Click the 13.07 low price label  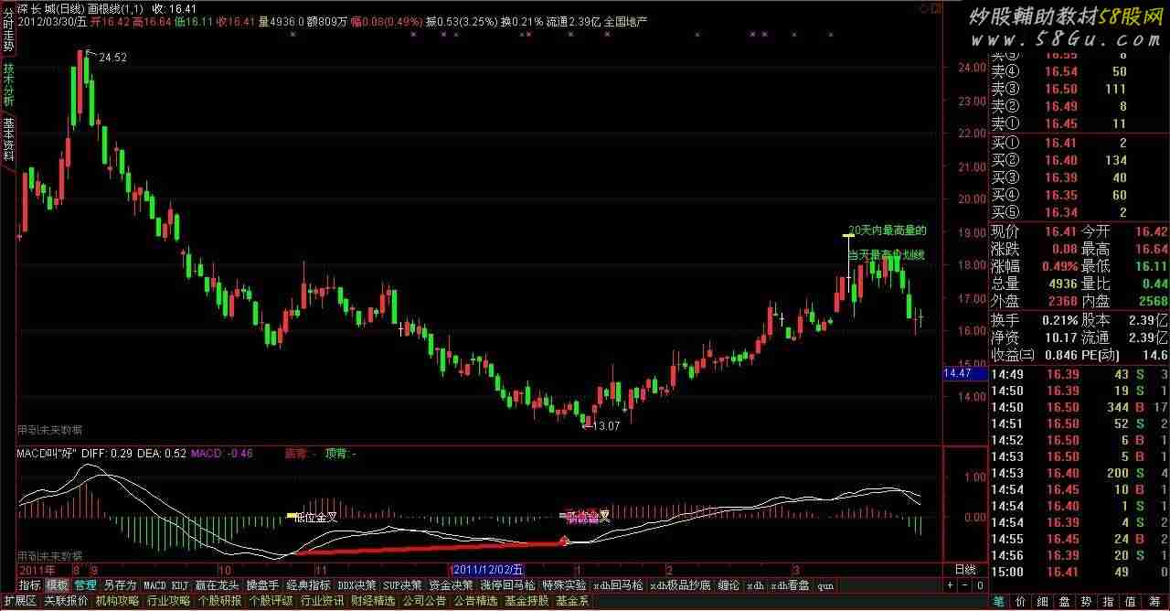606,426
